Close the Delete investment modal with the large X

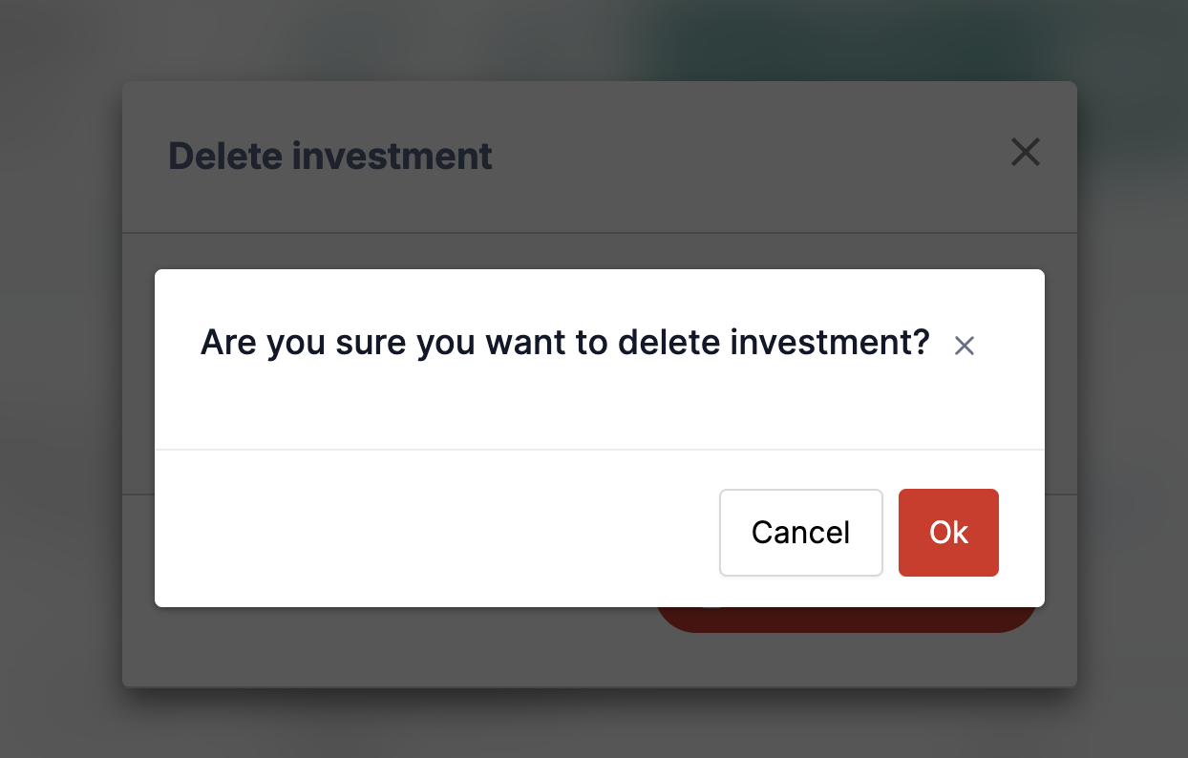(x=1025, y=152)
